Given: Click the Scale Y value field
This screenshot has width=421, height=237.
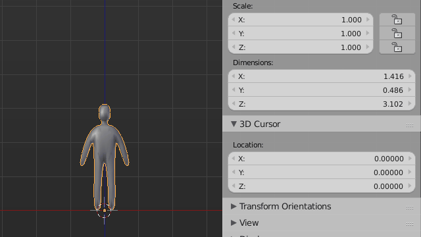Looking at the screenshot, I should pos(301,34).
